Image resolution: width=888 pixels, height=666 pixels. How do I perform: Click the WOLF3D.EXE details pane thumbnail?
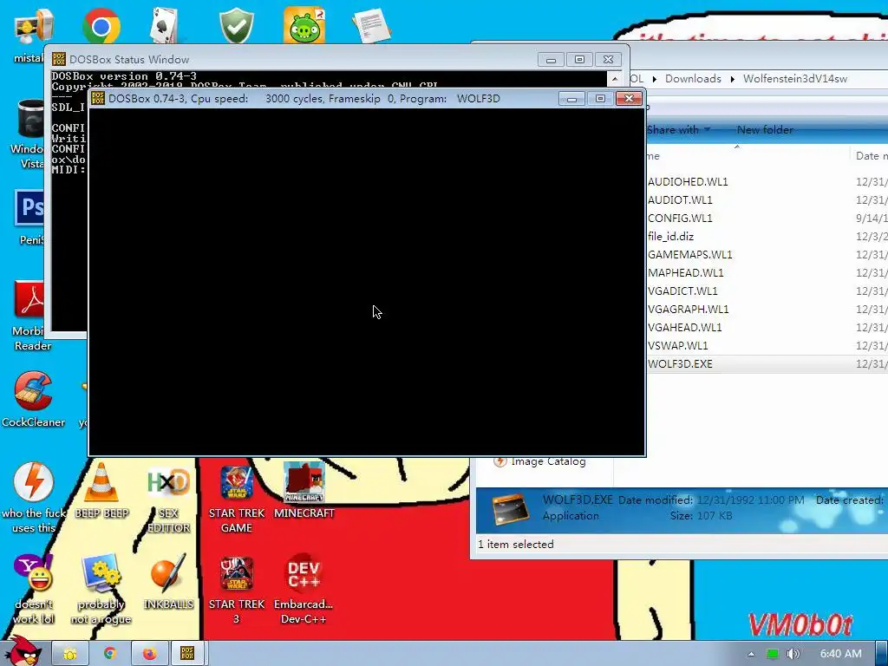click(511, 509)
